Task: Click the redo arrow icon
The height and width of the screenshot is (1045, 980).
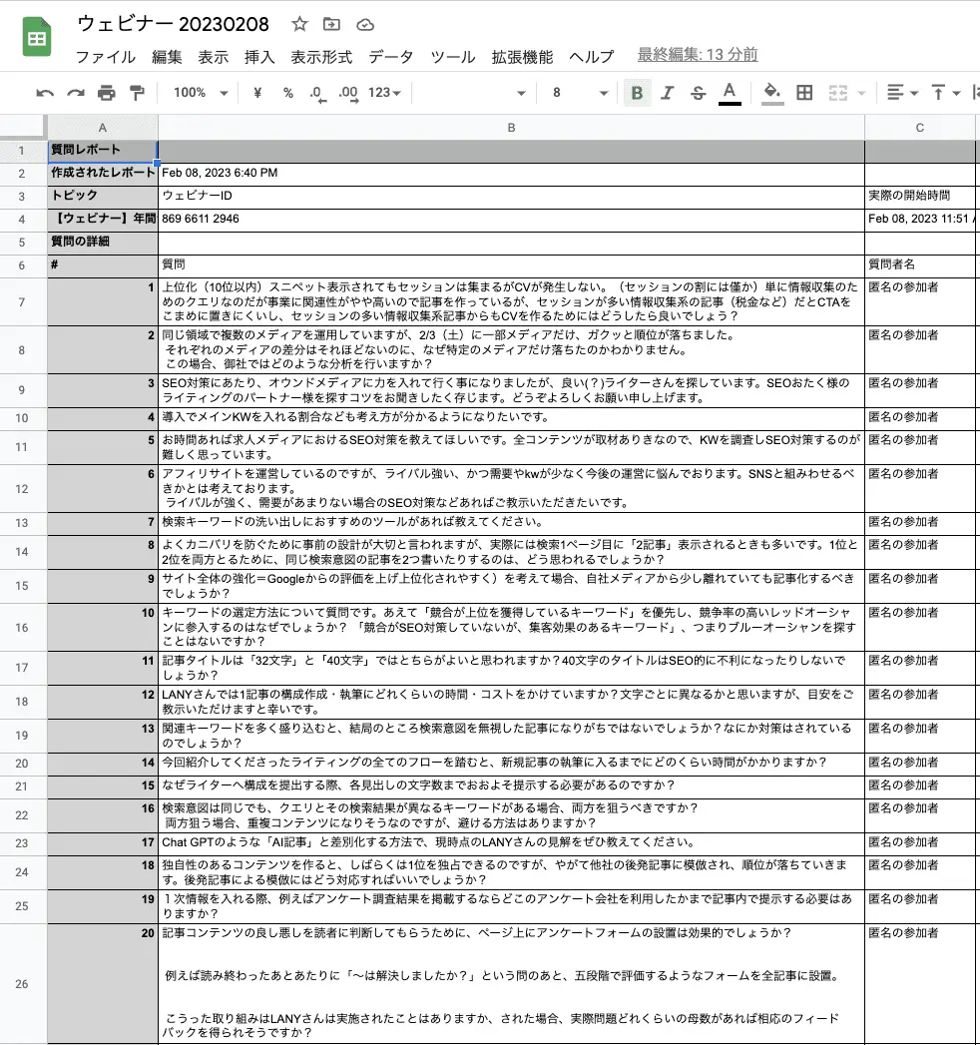Action: (76, 93)
